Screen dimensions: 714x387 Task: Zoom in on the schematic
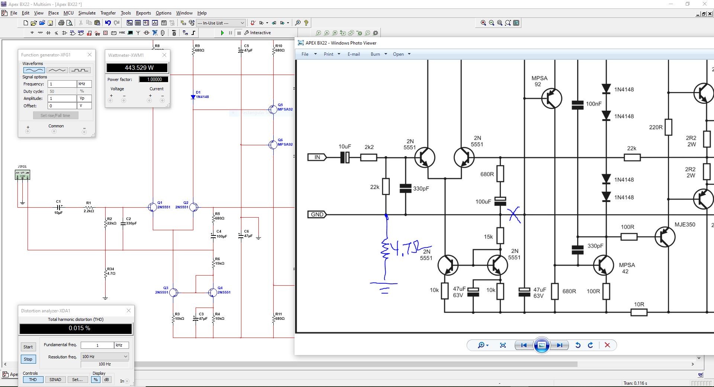[483, 23]
